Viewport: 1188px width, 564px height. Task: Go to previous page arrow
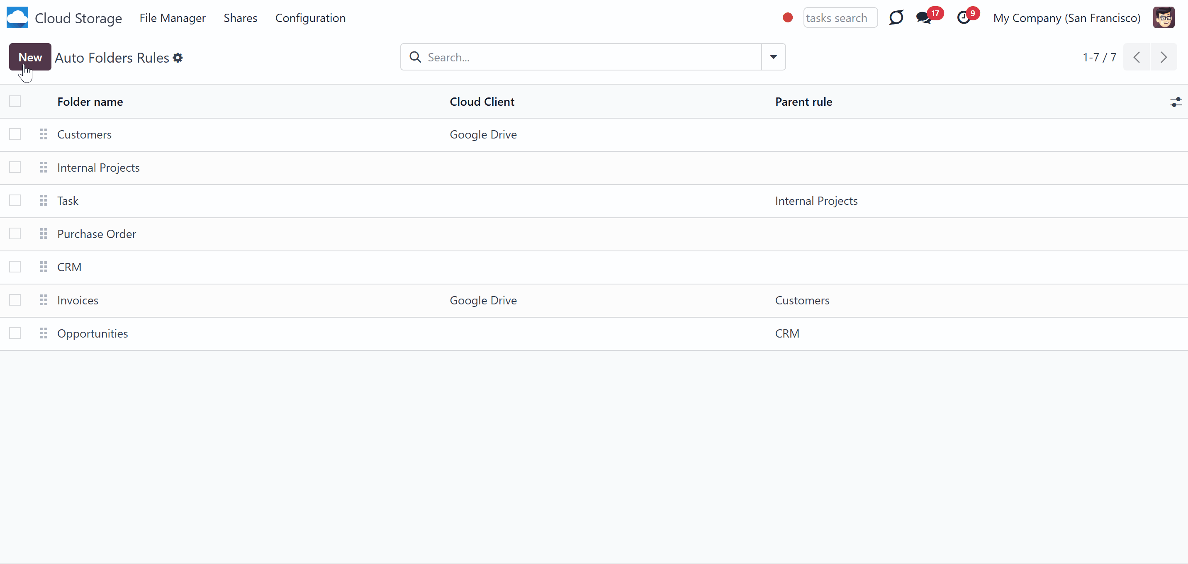tap(1137, 57)
